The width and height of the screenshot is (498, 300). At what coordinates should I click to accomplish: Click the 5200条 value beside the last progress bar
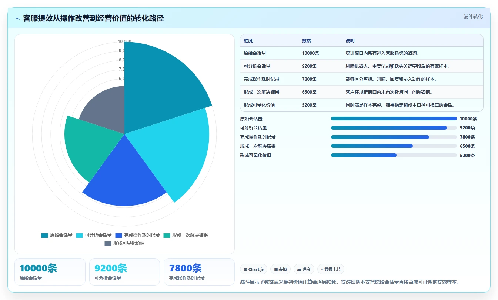pos(467,156)
